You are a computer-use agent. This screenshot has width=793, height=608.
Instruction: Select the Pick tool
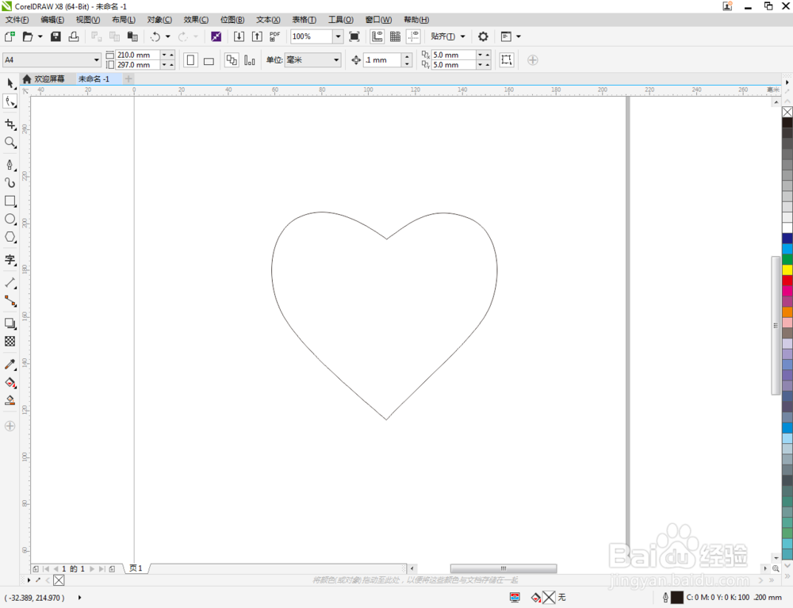coord(10,83)
